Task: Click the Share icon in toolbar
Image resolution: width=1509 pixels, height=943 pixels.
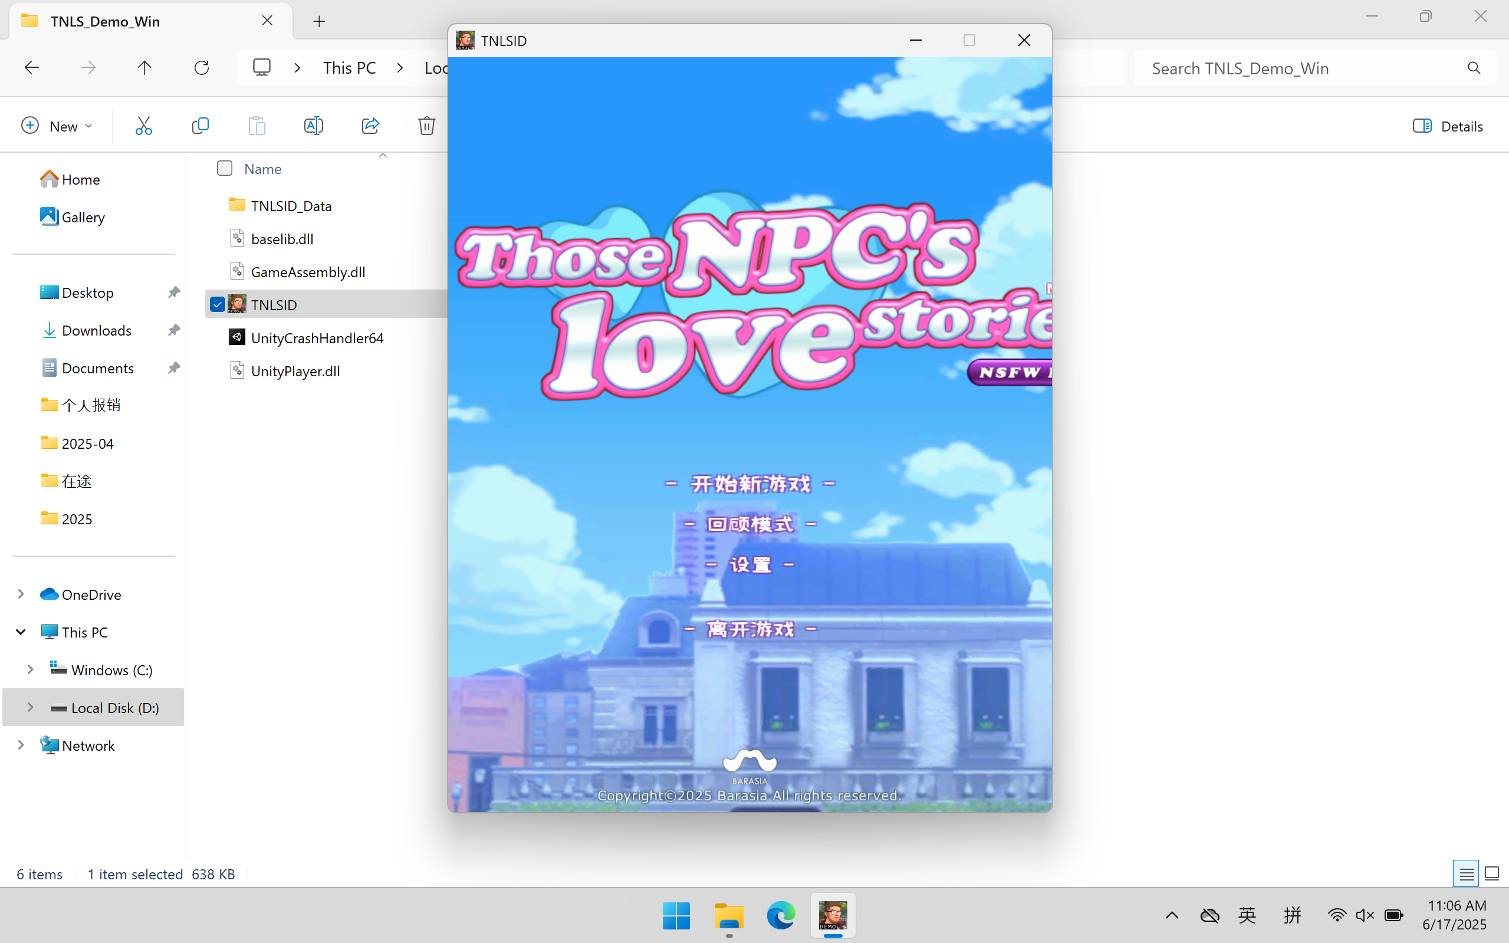Action: tap(370, 126)
